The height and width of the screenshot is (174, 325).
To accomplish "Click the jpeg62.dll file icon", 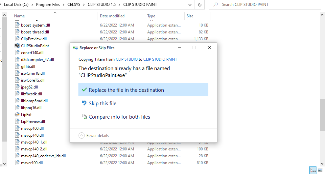I will tap(17, 87).
